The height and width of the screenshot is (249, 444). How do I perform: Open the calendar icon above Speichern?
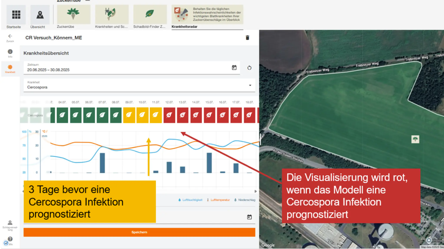click(249, 217)
